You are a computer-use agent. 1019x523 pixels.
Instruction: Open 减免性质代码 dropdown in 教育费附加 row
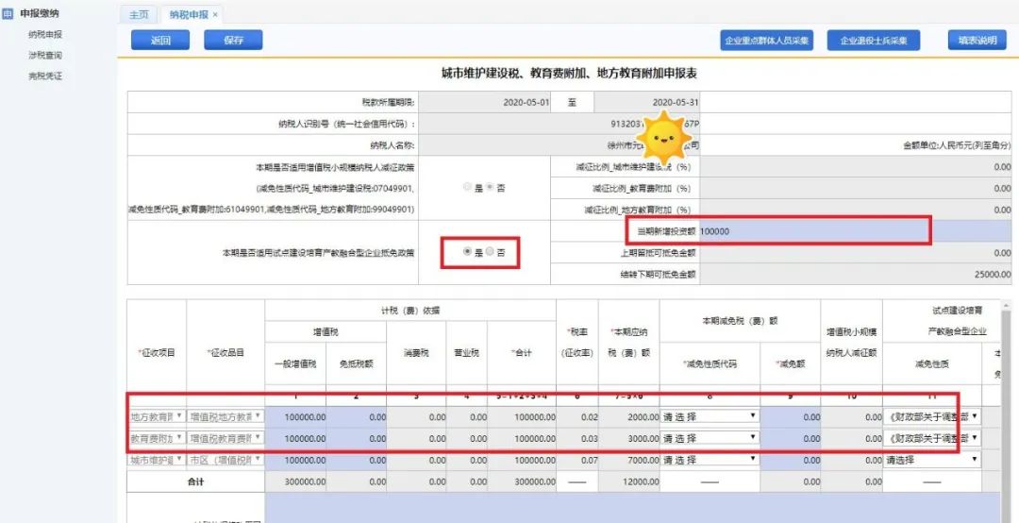[710, 438]
